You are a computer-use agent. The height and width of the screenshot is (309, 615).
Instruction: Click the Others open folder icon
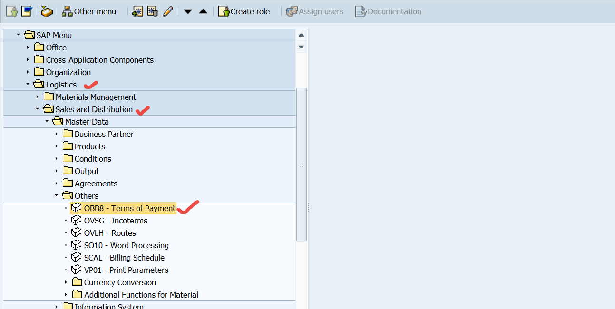coord(68,195)
